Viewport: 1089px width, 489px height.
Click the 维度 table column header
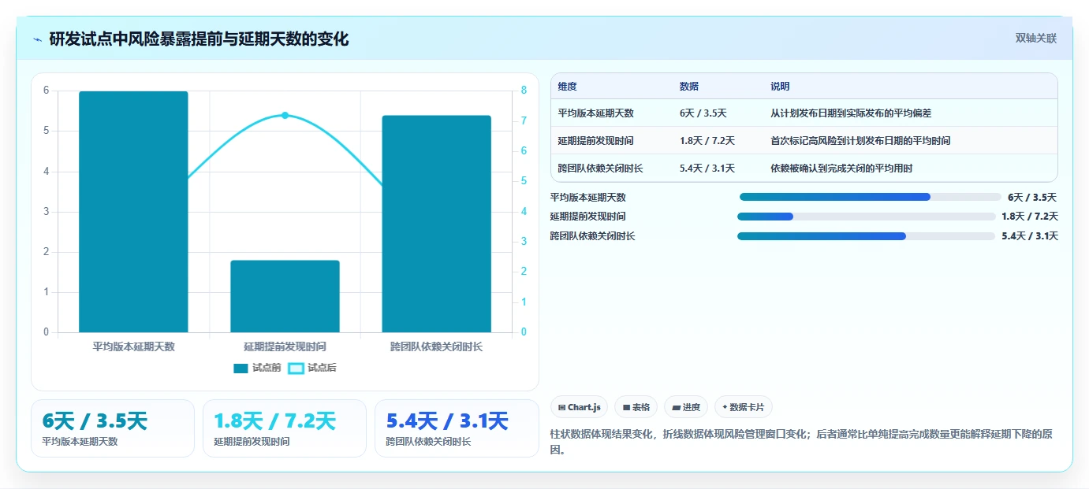[567, 87]
